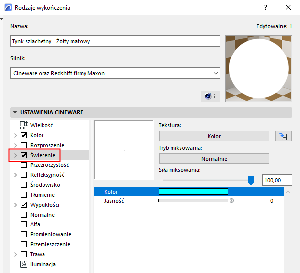The image size is (300, 273).
Task: Click the small arrow at dialog top-left
Action: pos(1,19)
